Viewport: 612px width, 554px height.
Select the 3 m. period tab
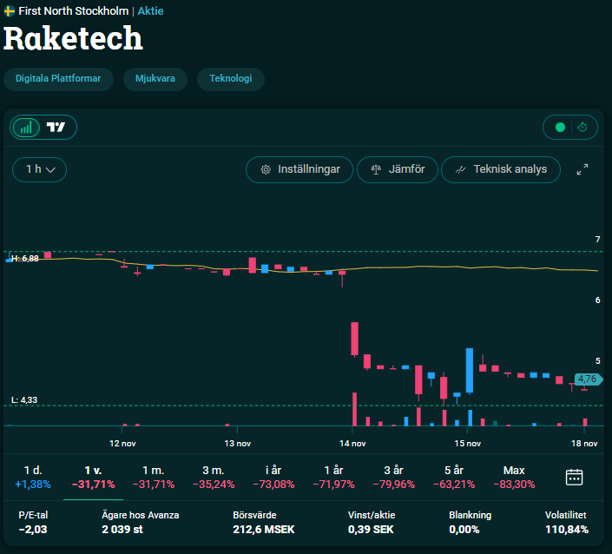(x=214, y=477)
